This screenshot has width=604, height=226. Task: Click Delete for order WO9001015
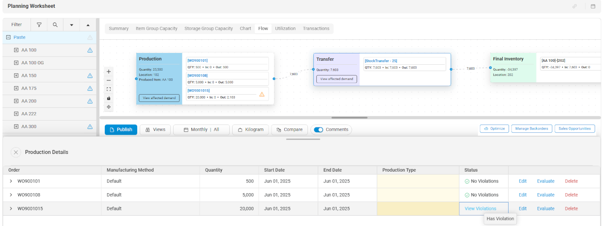pos(571,209)
